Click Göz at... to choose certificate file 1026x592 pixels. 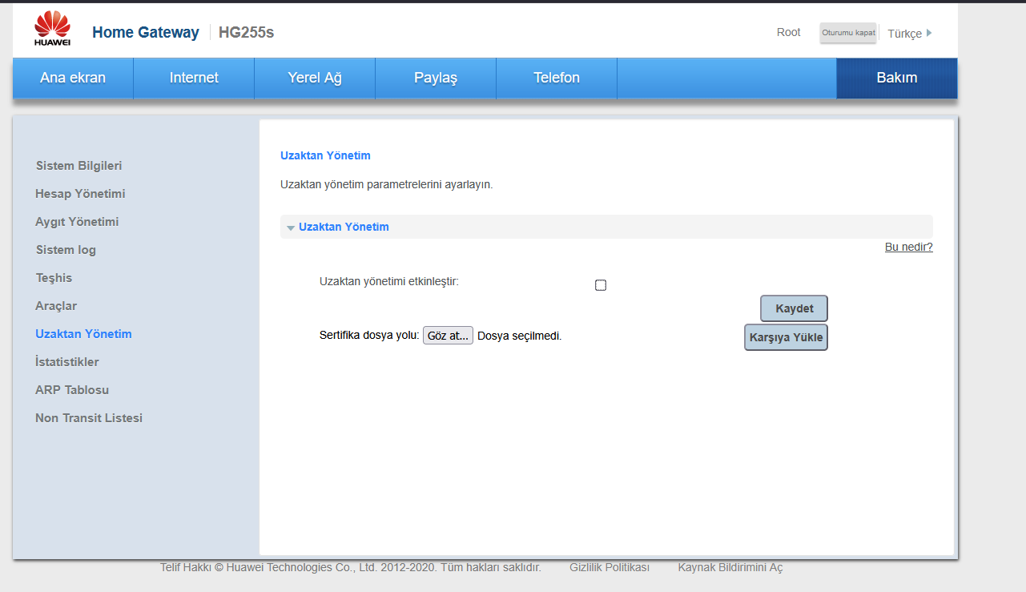pos(448,336)
